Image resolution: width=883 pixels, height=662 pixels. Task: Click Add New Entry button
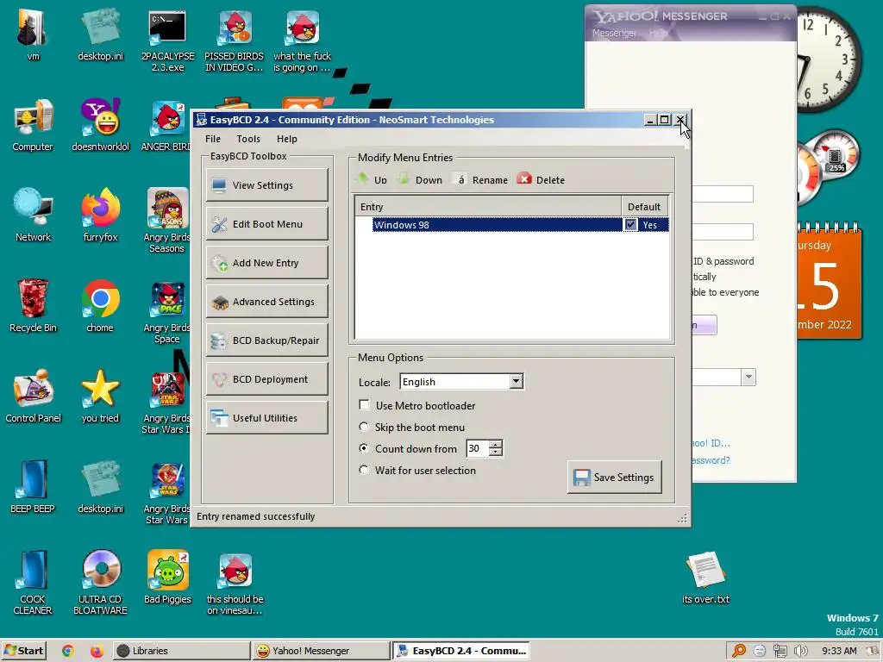[x=267, y=263]
